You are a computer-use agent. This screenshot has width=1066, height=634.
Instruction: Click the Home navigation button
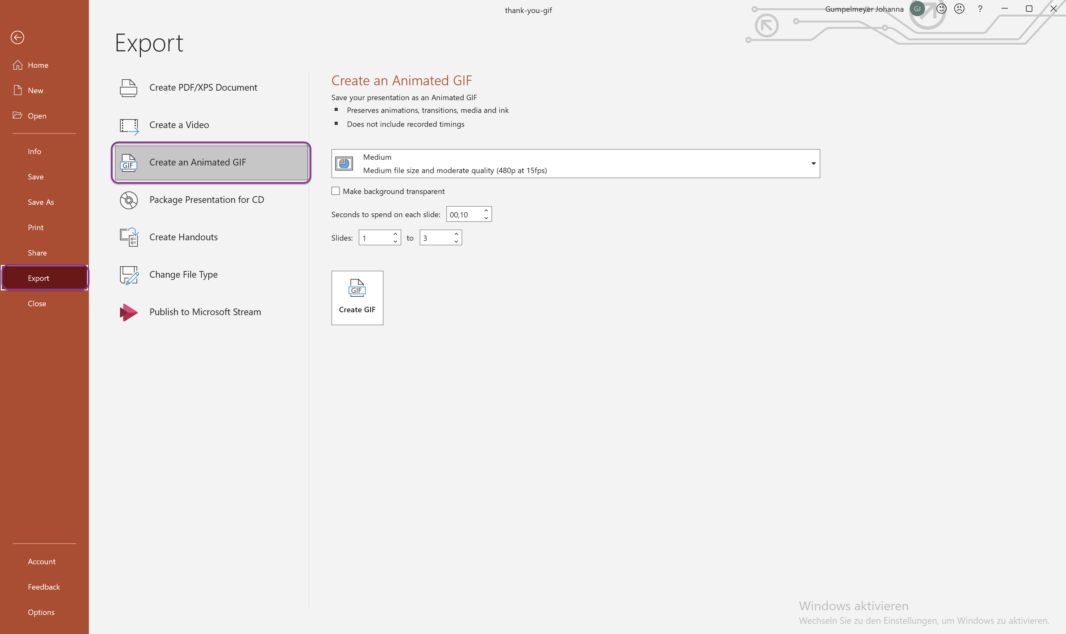tap(44, 64)
